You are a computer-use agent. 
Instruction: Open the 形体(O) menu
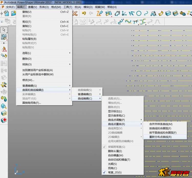pos(44,7)
